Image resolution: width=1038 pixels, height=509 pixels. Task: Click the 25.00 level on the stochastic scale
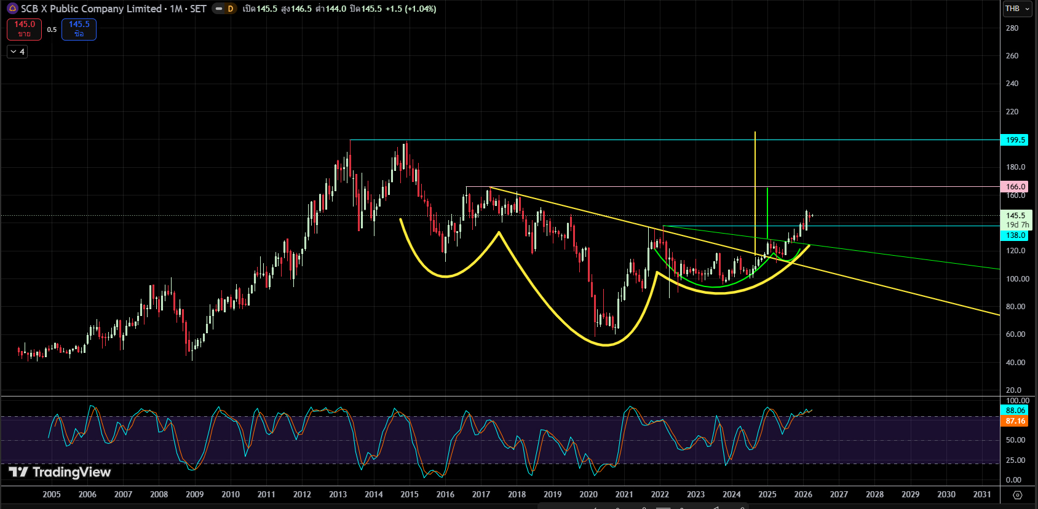coord(1016,460)
